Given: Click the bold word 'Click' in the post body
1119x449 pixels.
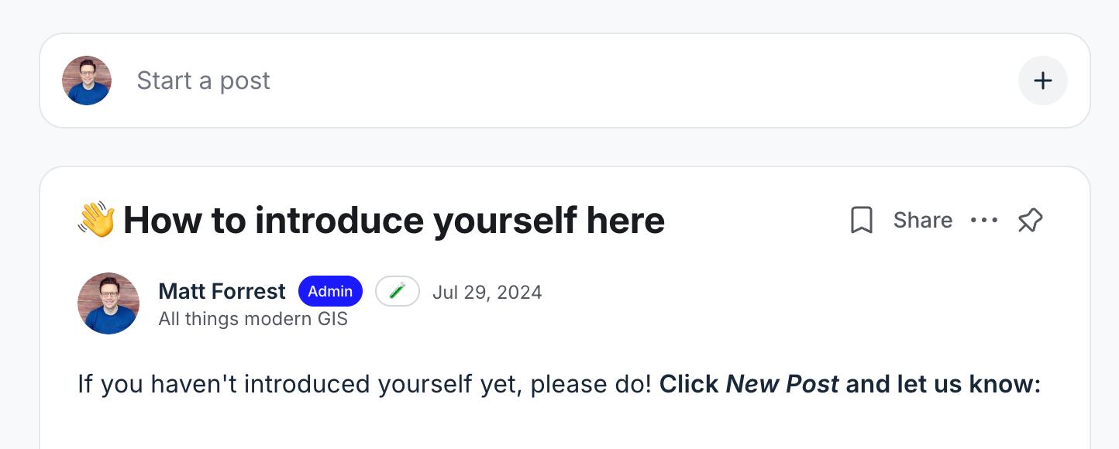Looking at the screenshot, I should pyautogui.click(x=689, y=384).
